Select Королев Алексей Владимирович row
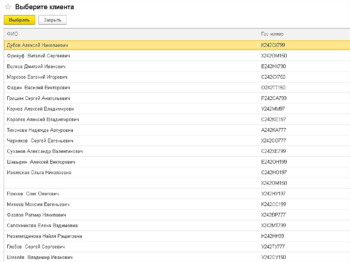Viewport: 350px width, 262px height. tap(43, 120)
